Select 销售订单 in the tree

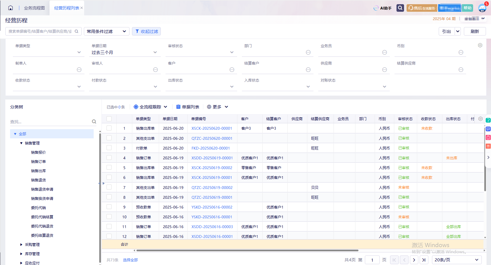pyautogui.click(x=38, y=162)
